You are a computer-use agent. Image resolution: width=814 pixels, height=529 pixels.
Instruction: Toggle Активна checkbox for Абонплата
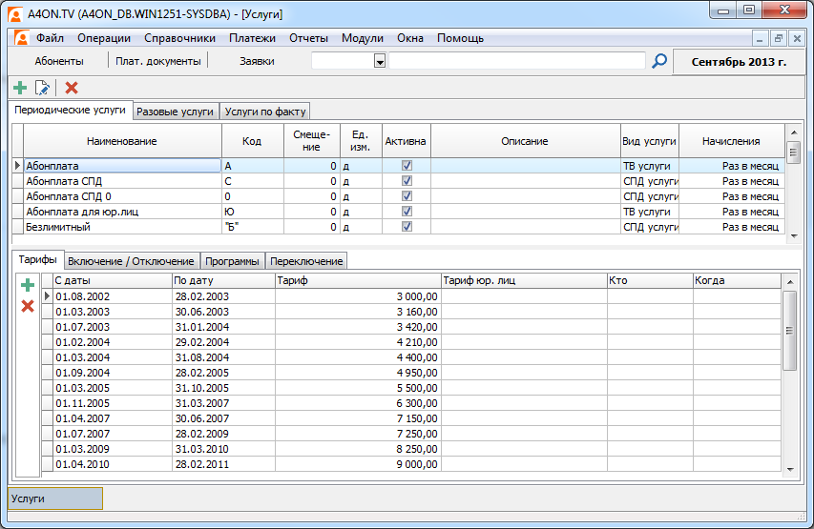tap(407, 166)
